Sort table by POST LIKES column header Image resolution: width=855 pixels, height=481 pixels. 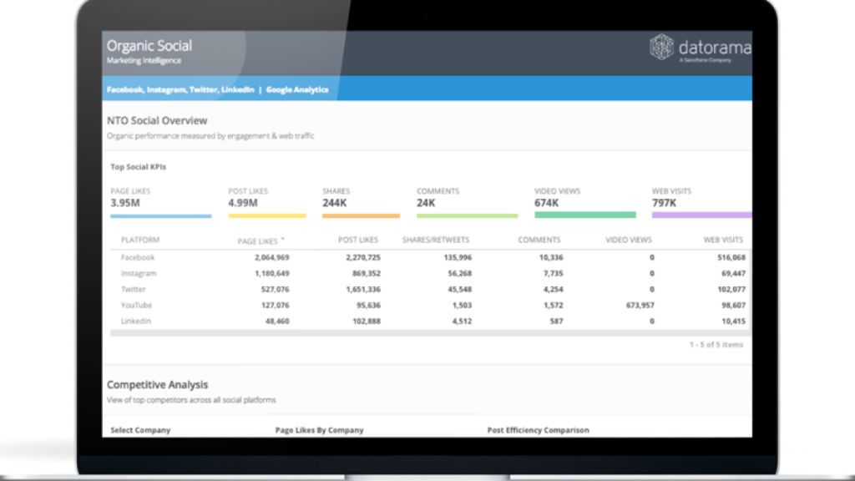click(x=359, y=240)
